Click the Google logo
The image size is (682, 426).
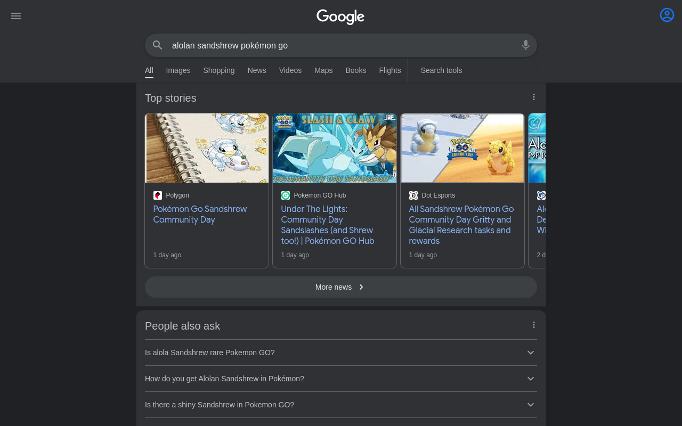click(340, 17)
